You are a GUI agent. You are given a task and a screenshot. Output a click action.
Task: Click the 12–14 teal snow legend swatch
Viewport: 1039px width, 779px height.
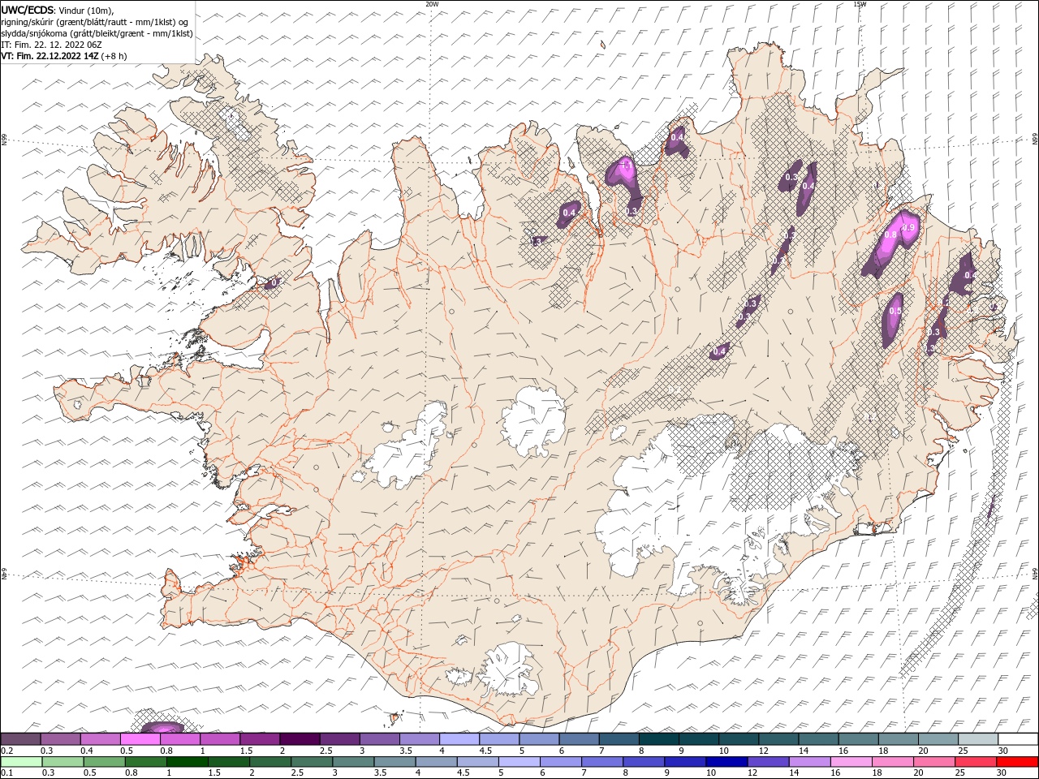tap(778, 739)
